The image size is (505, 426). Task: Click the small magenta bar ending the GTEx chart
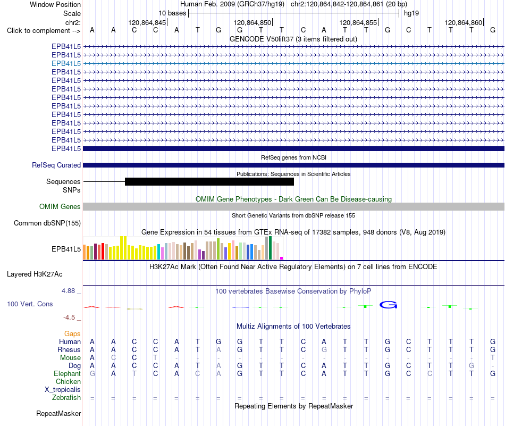pos(282,258)
